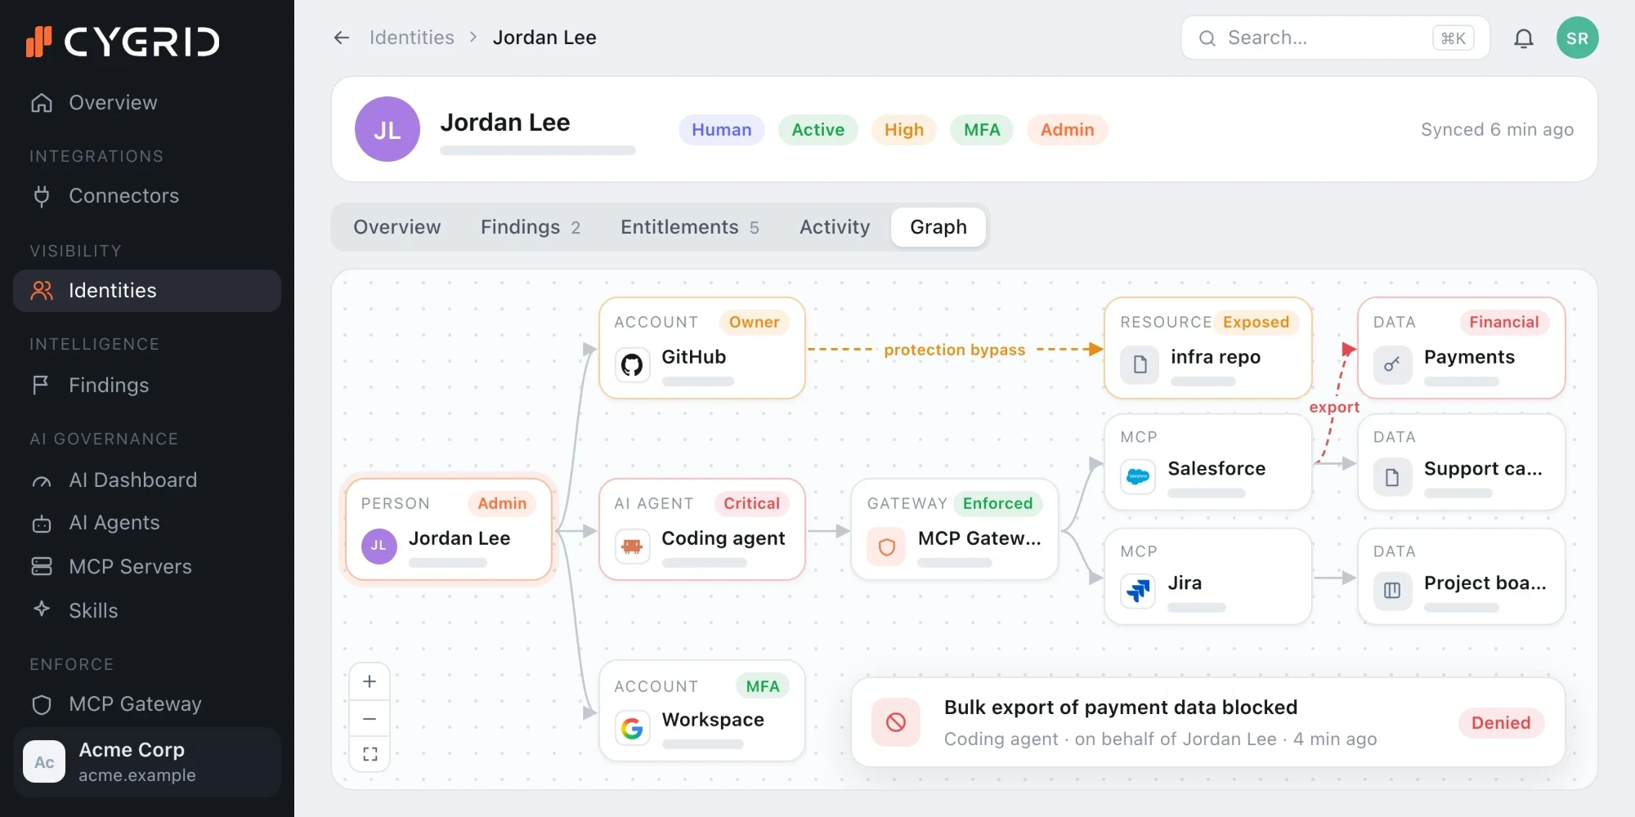Click the Project board columns icon

[1391, 590]
